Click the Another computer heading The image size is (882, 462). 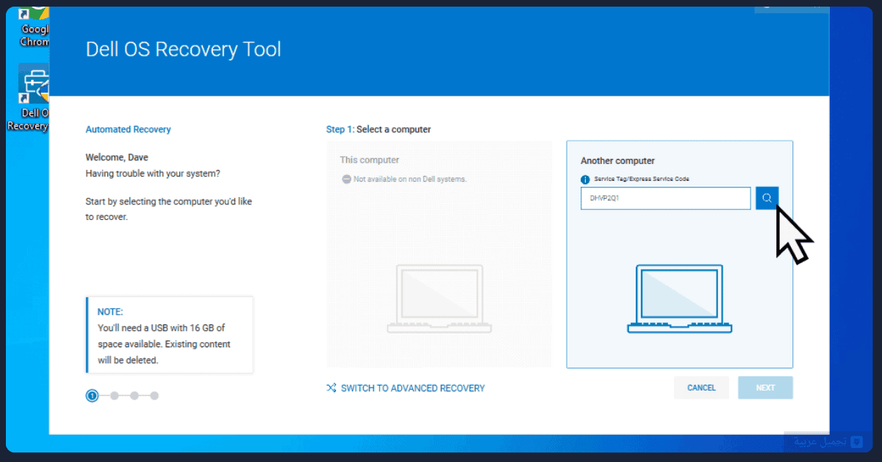pos(617,160)
